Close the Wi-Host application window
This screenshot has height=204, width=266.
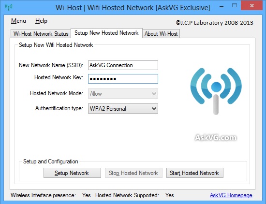[252, 6]
